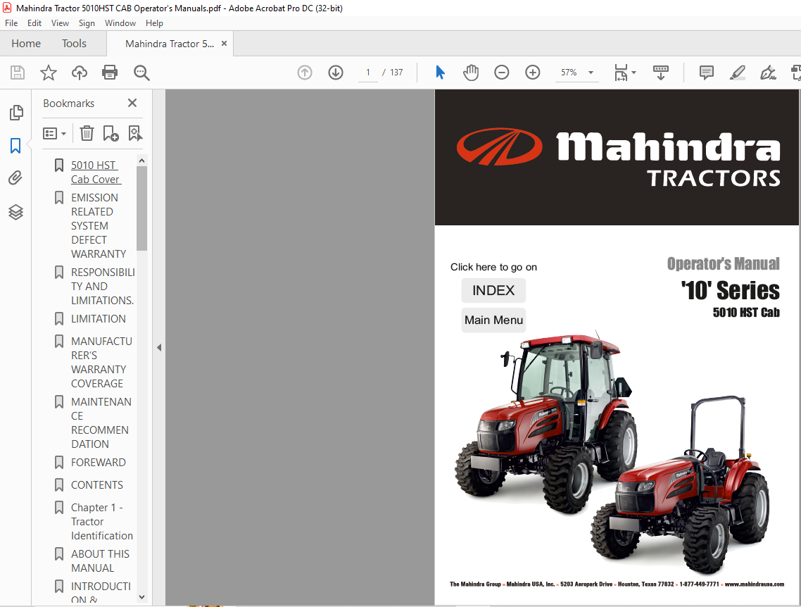Viewport: 801px width, 607px height.
Task: Open the File menu
Action: point(11,23)
